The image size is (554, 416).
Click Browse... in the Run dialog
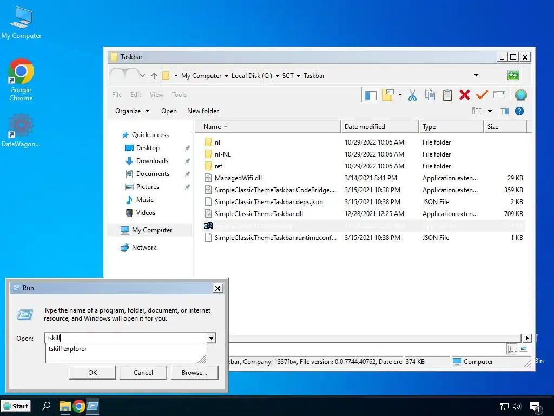[x=194, y=373]
